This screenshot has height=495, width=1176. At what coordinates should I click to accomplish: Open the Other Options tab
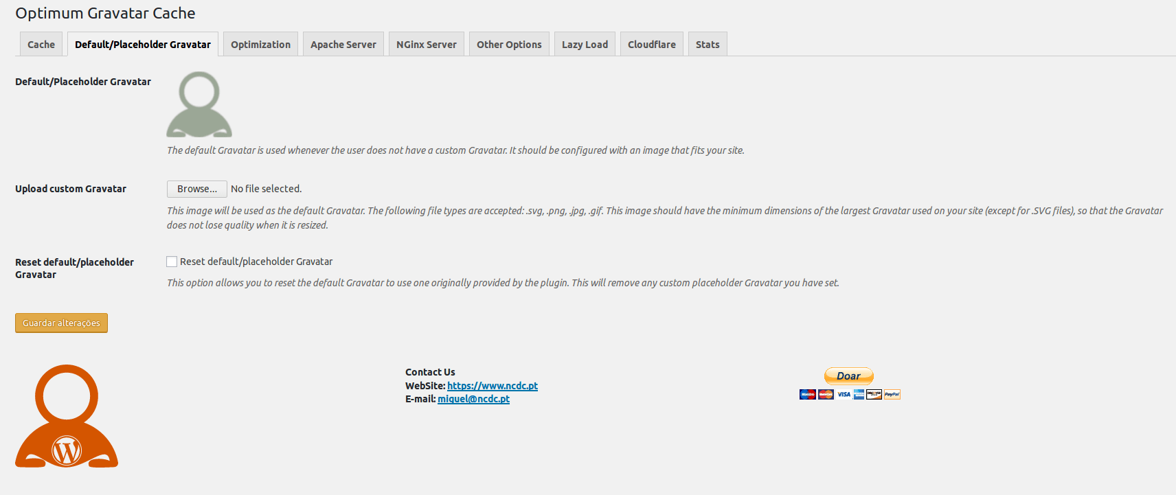click(x=509, y=44)
